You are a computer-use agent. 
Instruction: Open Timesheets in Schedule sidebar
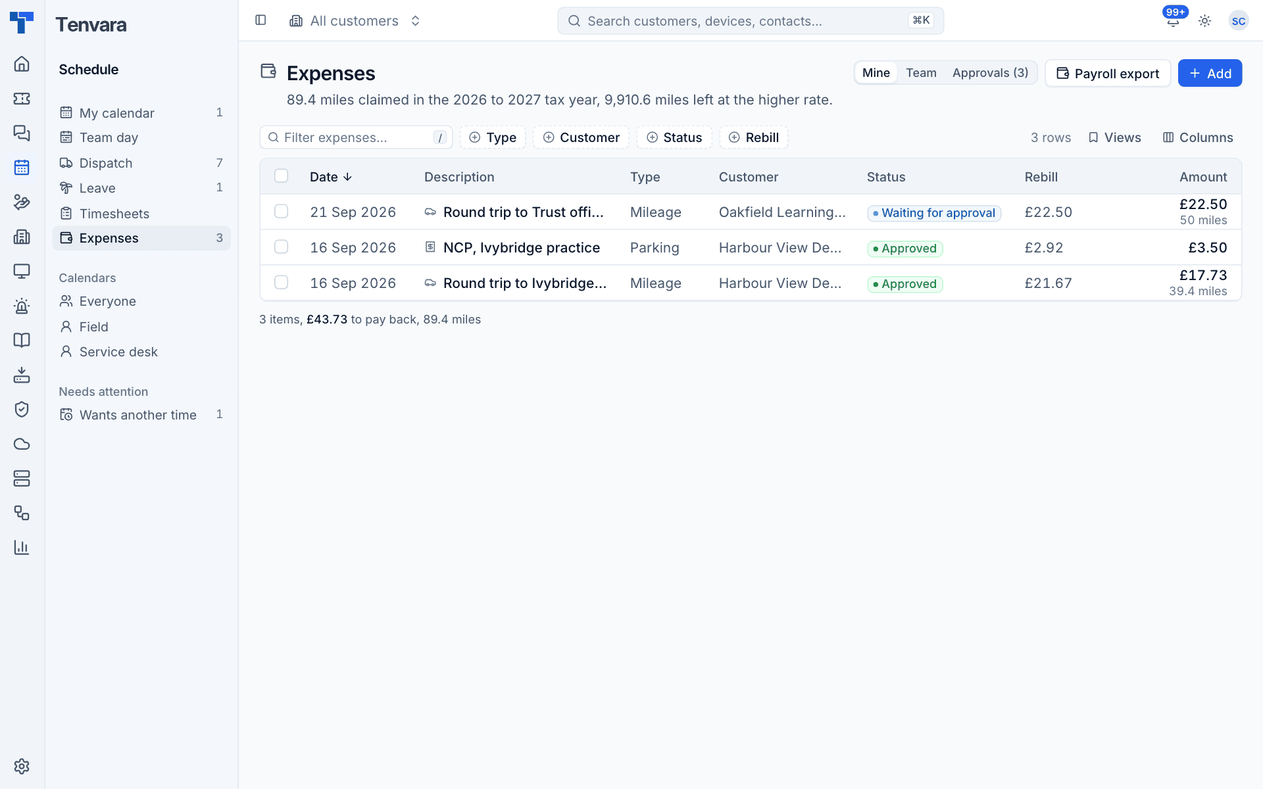click(141, 214)
